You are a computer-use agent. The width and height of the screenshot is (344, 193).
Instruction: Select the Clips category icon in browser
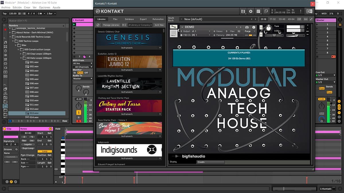tap(5, 72)
